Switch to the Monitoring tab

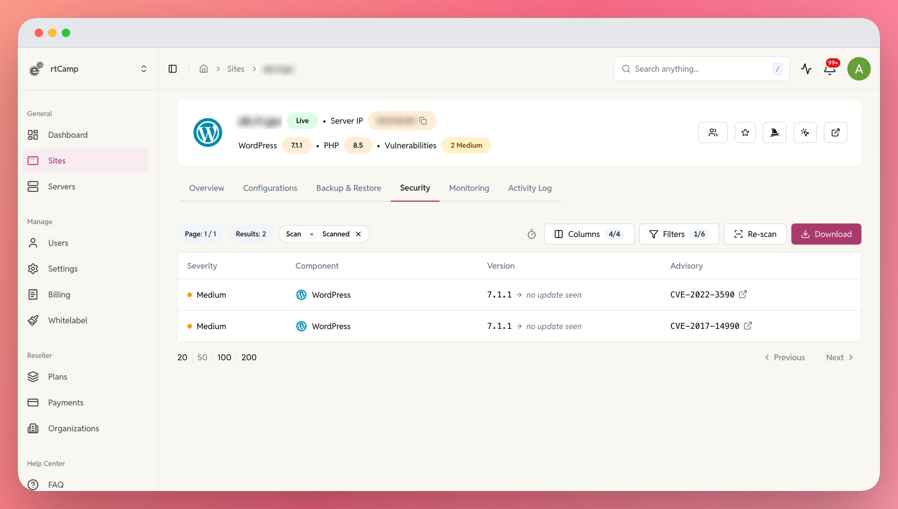point(469,188)
